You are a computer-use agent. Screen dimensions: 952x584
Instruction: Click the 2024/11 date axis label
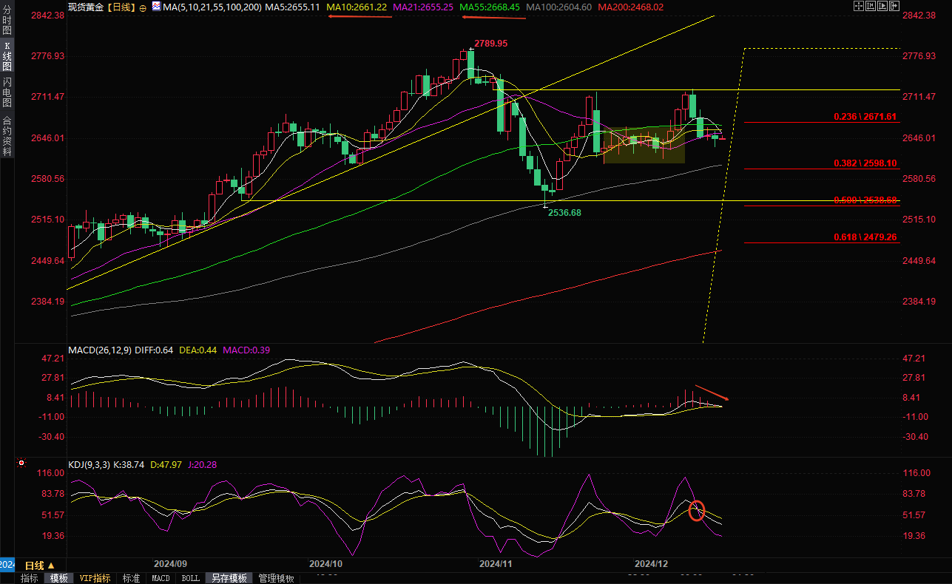click(496, 564)
